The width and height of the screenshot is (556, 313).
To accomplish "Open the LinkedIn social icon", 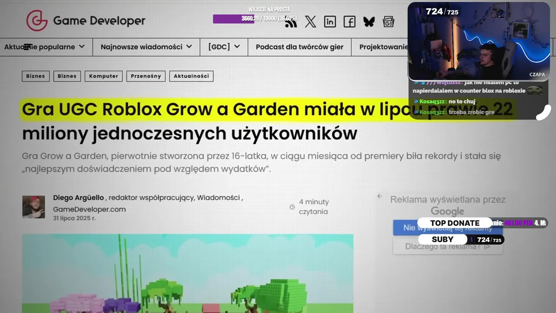I will 330,21.
